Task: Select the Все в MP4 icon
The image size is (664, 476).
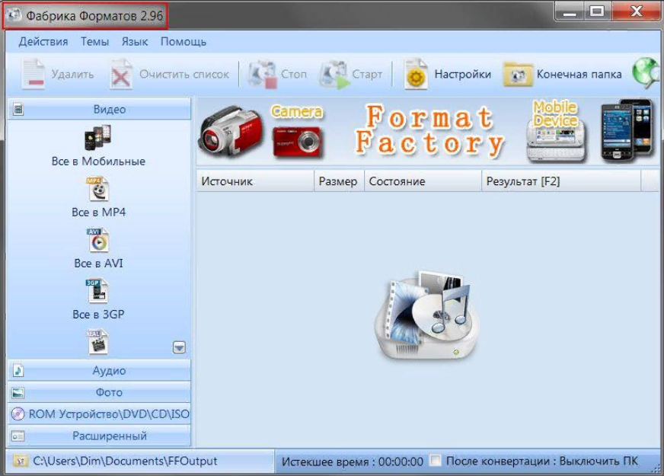Action: (98, 189)
